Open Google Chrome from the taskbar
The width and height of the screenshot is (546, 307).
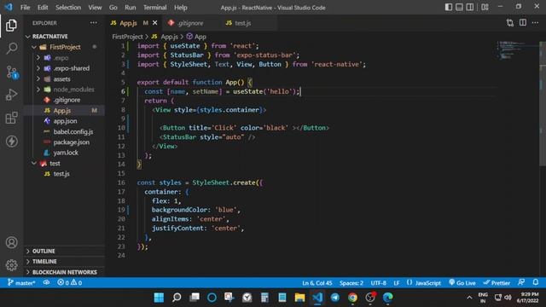click(x=352, y=298)
